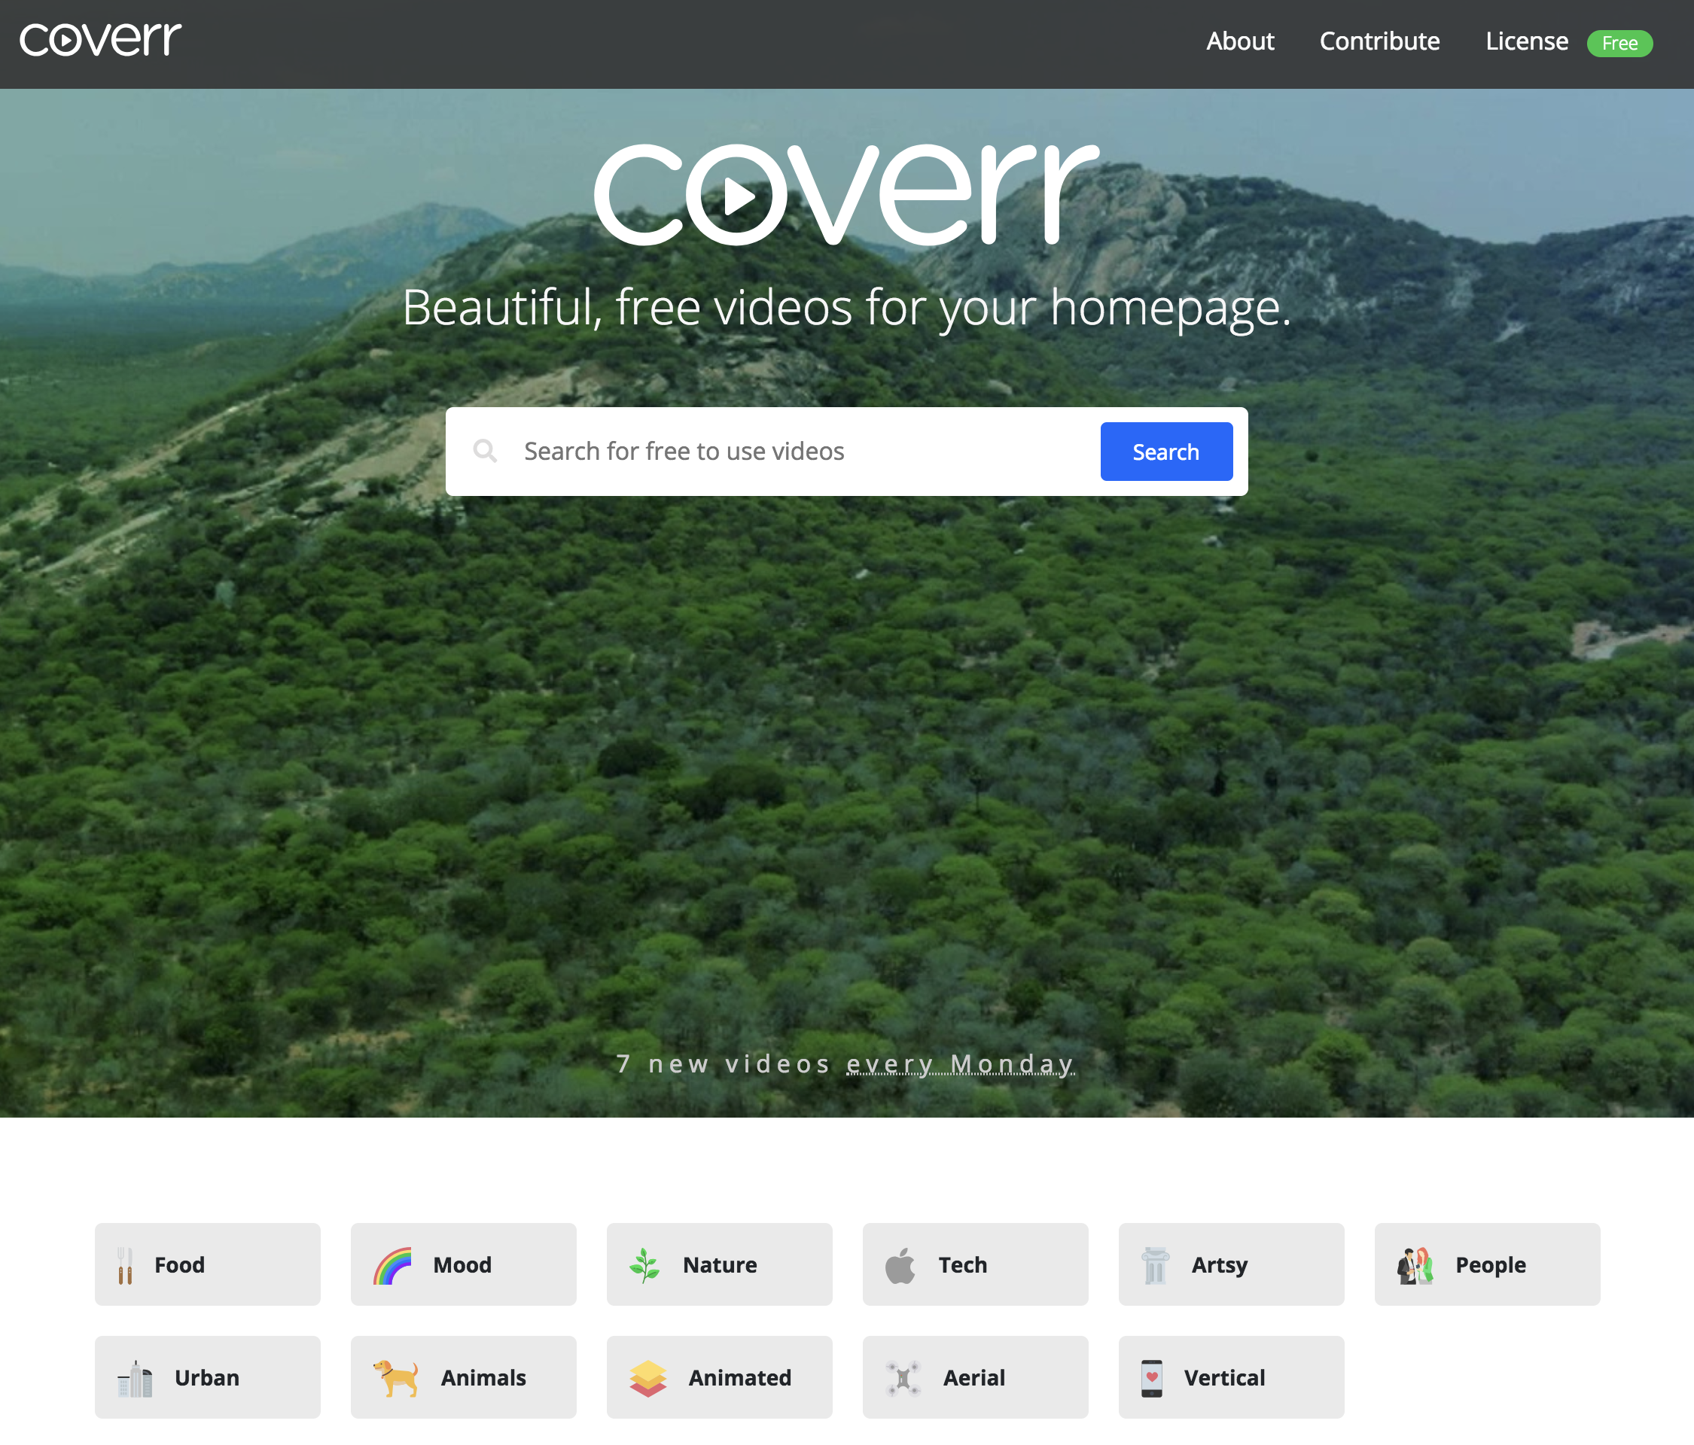
Task: Open the License page
Action: pyautogui.click(x=1526, y=41)
